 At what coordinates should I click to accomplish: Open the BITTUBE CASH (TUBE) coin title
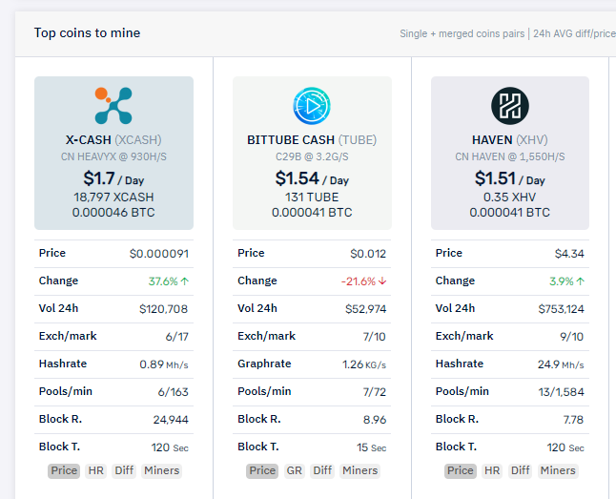pos(312,140)
